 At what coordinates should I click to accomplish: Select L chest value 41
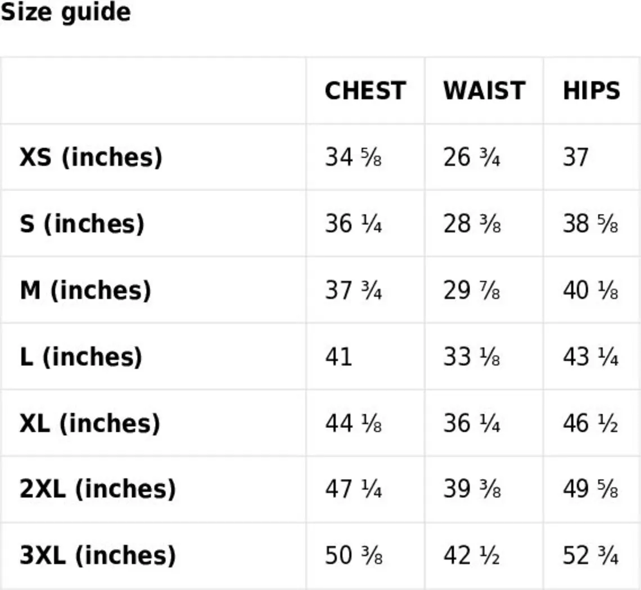[x=338, y=356]
